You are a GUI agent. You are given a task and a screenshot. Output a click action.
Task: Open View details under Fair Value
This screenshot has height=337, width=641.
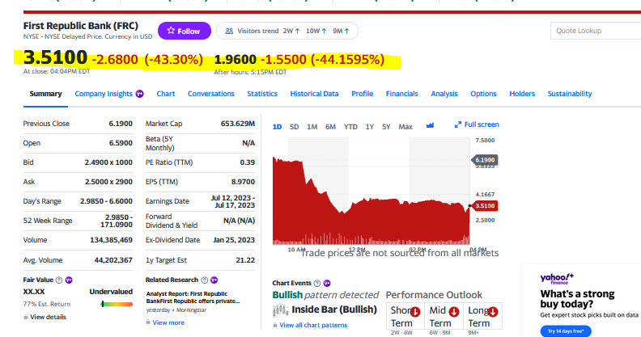coord(45,317)
